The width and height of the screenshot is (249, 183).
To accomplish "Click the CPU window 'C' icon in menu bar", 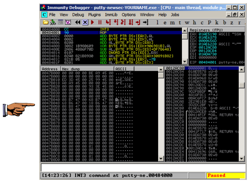I will [44, 15].
